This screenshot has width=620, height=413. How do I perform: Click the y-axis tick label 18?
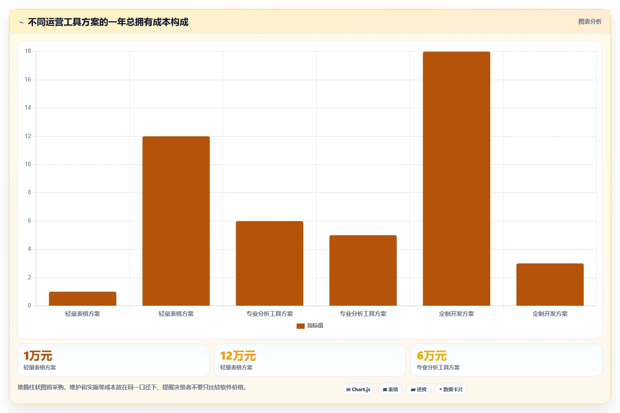click(28, 51)
